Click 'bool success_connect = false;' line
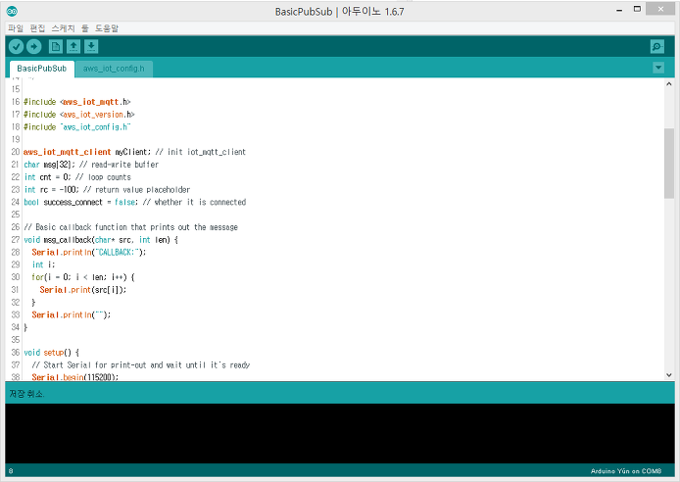 [134, 203]
